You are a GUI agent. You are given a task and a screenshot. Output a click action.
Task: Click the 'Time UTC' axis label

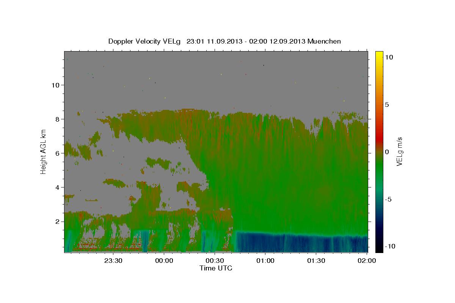216,268
